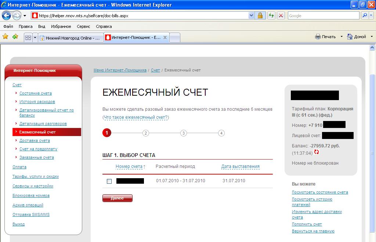Click the Add to Favorites star-plus icon
This screenshot has height=242, width=376.
(x=15, y=37)
